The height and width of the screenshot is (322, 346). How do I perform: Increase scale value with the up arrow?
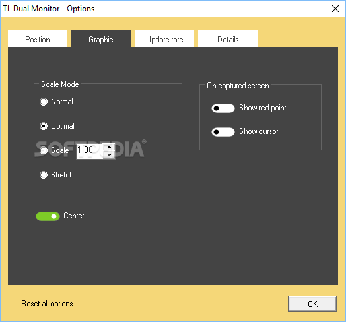(x=109, y=147)
